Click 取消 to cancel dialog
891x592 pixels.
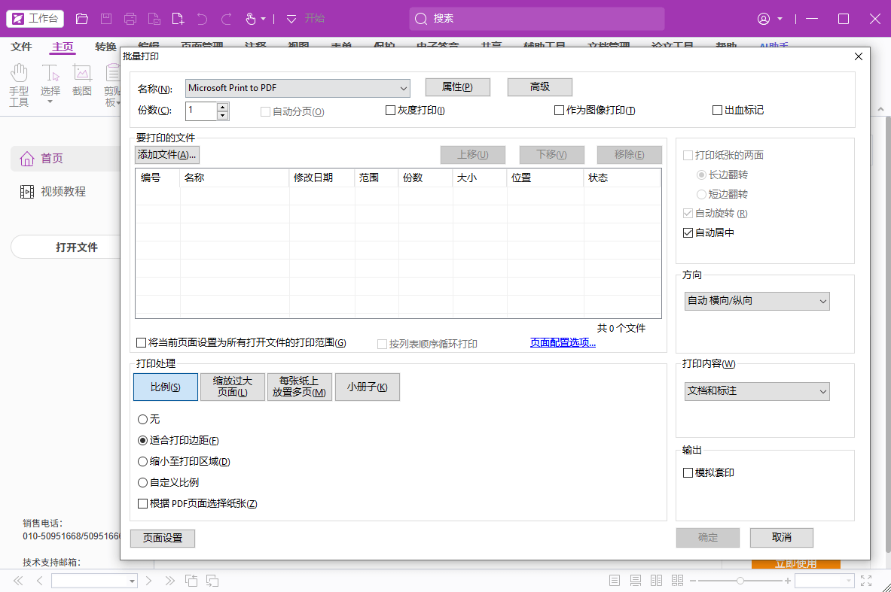[x=781, y=538]
